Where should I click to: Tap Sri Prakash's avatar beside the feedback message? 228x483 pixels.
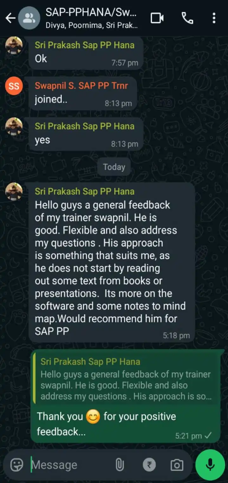tap(14, 192)
